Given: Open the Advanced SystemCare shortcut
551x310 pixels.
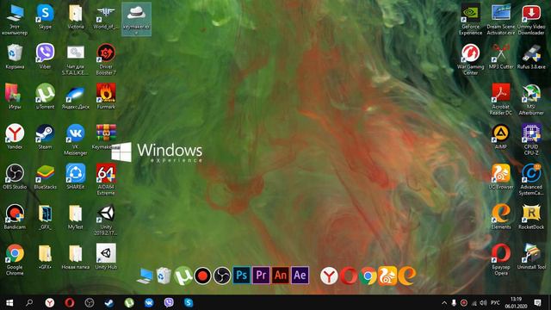Looking at the screenshot, I should point(531,180).
